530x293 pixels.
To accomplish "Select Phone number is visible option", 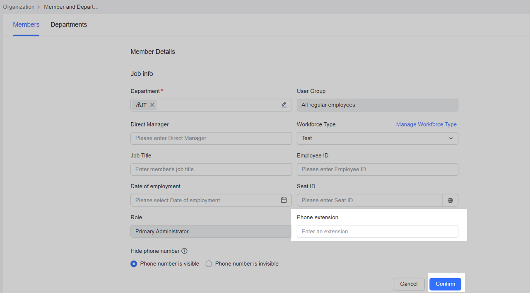I will point(134,264).
